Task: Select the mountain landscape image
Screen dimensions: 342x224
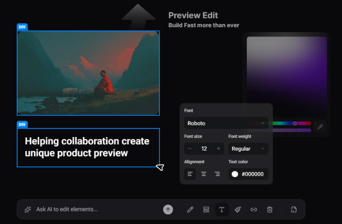Action: (88, 73)
